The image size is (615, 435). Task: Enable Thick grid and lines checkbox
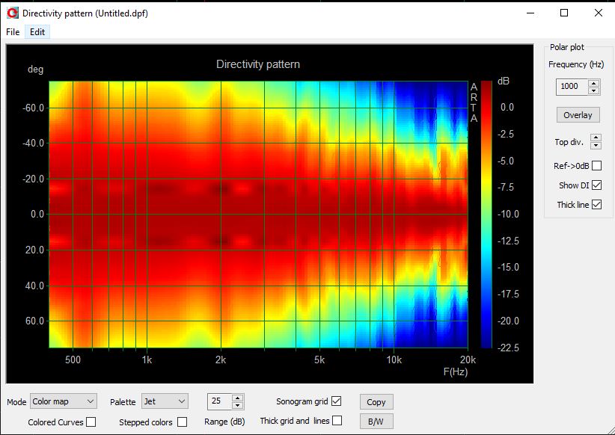pyautogui.click(x=337, y=421)
